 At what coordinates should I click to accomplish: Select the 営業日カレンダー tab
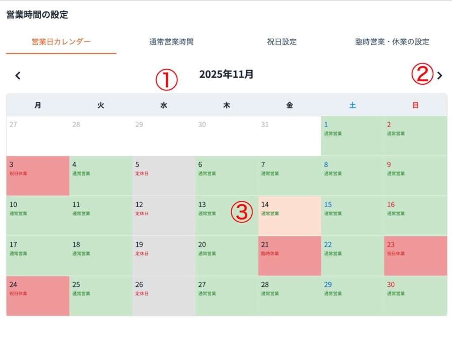pos(61,42)
